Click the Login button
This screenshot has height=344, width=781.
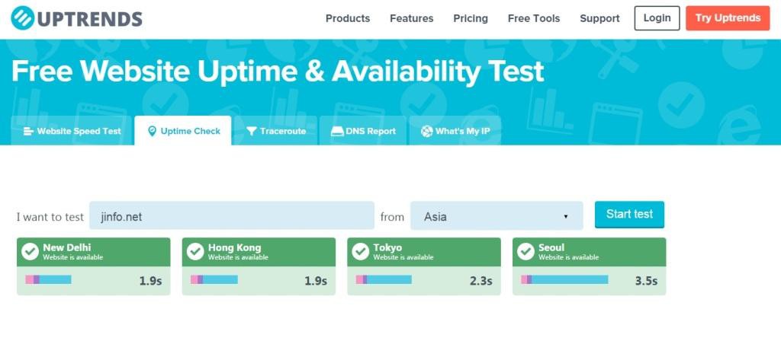pos(657,18)
